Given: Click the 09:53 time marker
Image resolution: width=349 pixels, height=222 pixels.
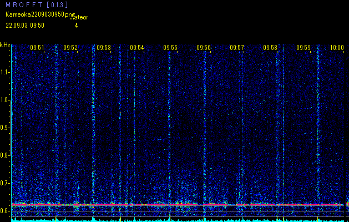Looking at the screenshot, I should [104, 48].
